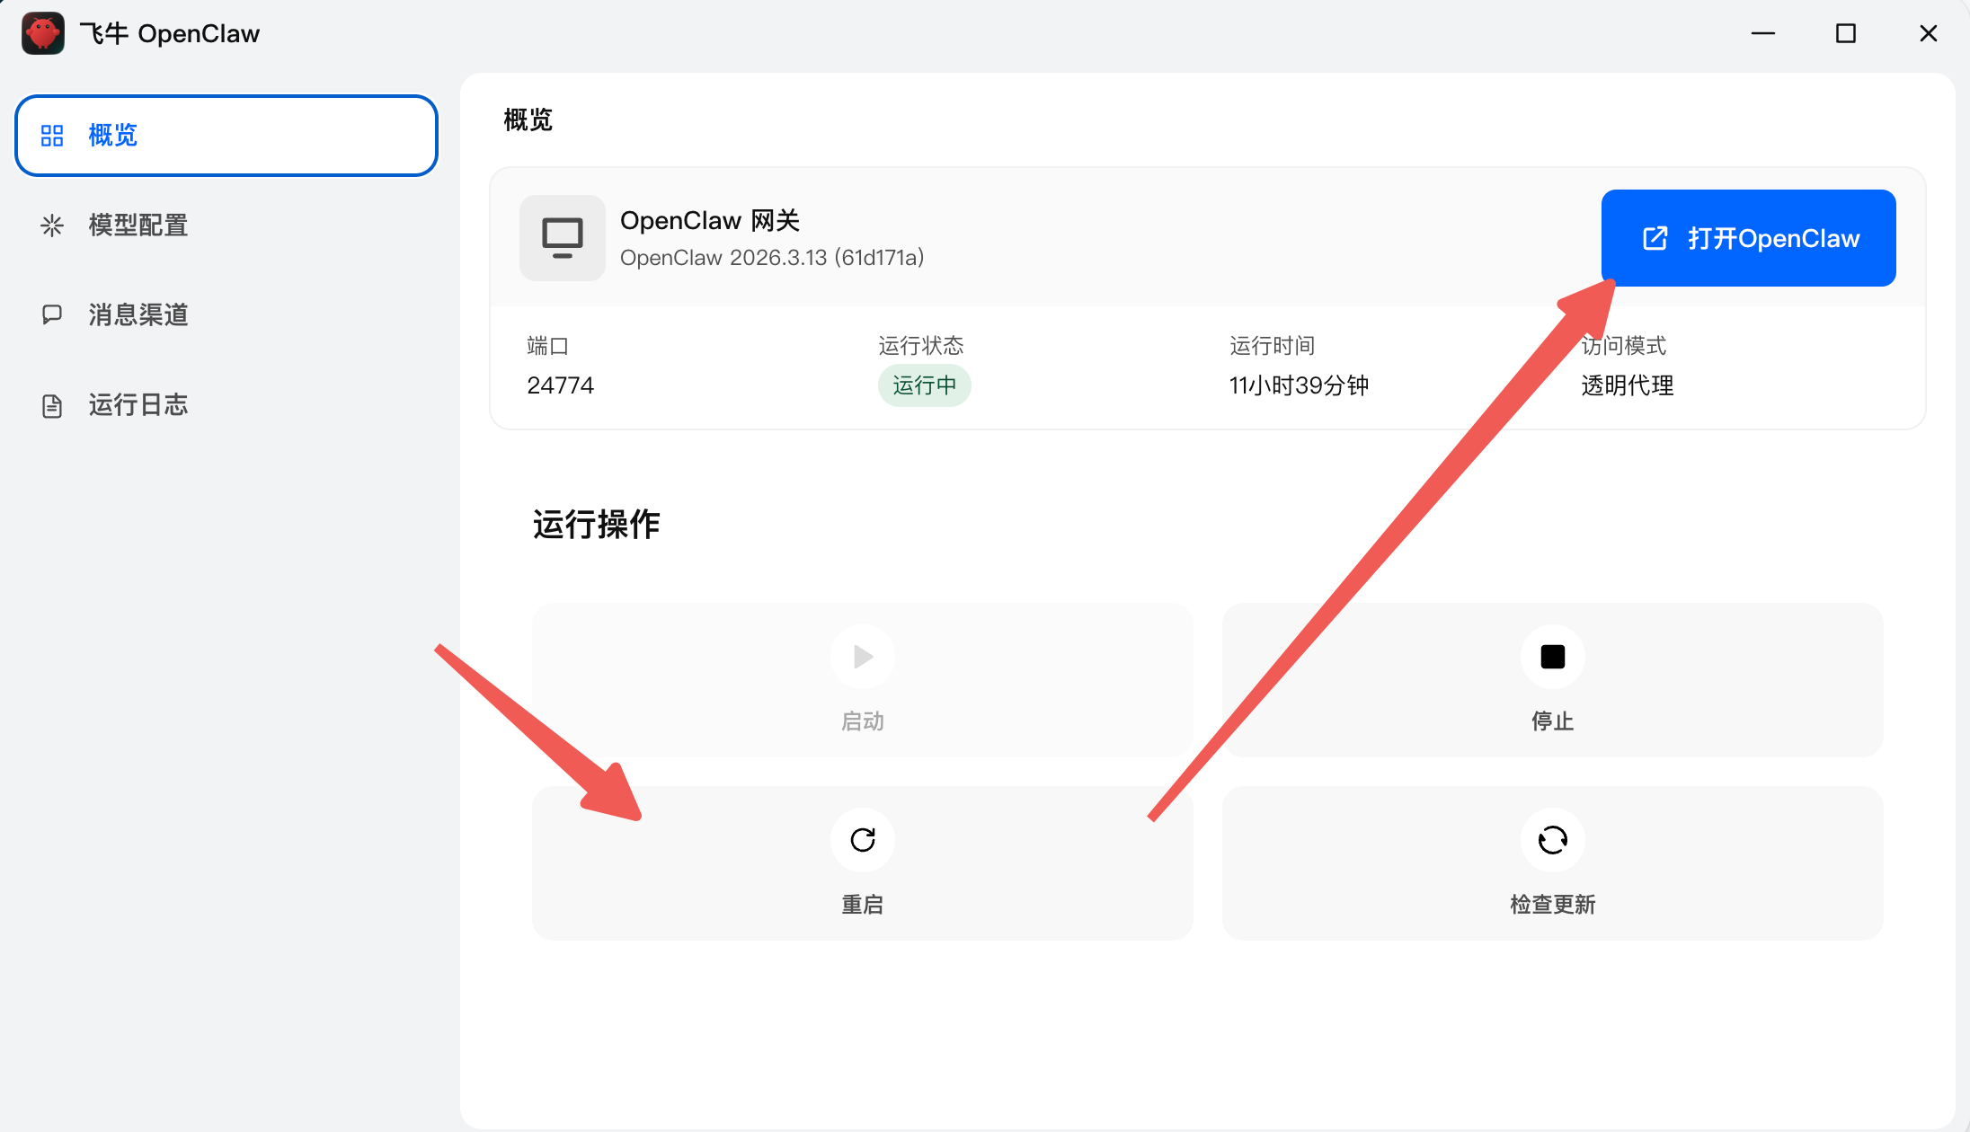This screenshot has height=1132, width=1970.
Task: Open the 模型配置 menu item
Action: pyautogui.click(x=138, y=226)
